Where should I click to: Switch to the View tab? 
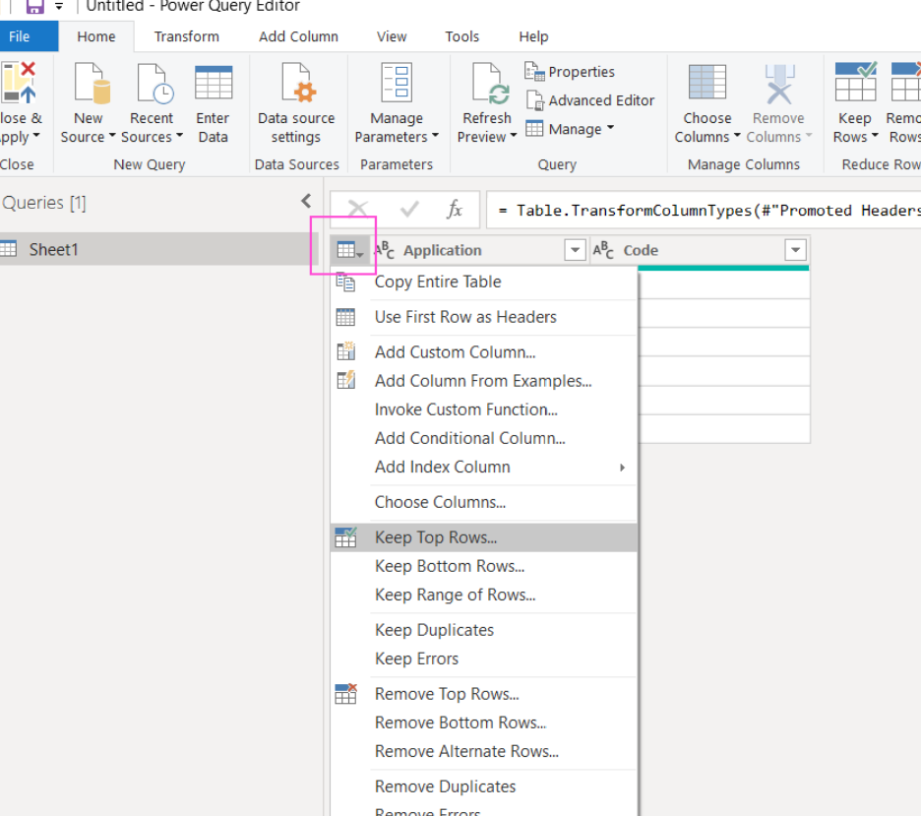click(392, 36)
